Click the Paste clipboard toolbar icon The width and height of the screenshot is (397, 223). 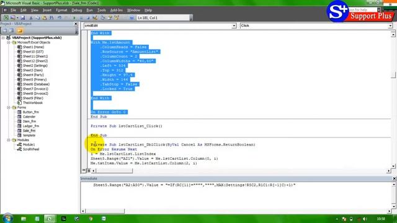[x=45, y=18]
